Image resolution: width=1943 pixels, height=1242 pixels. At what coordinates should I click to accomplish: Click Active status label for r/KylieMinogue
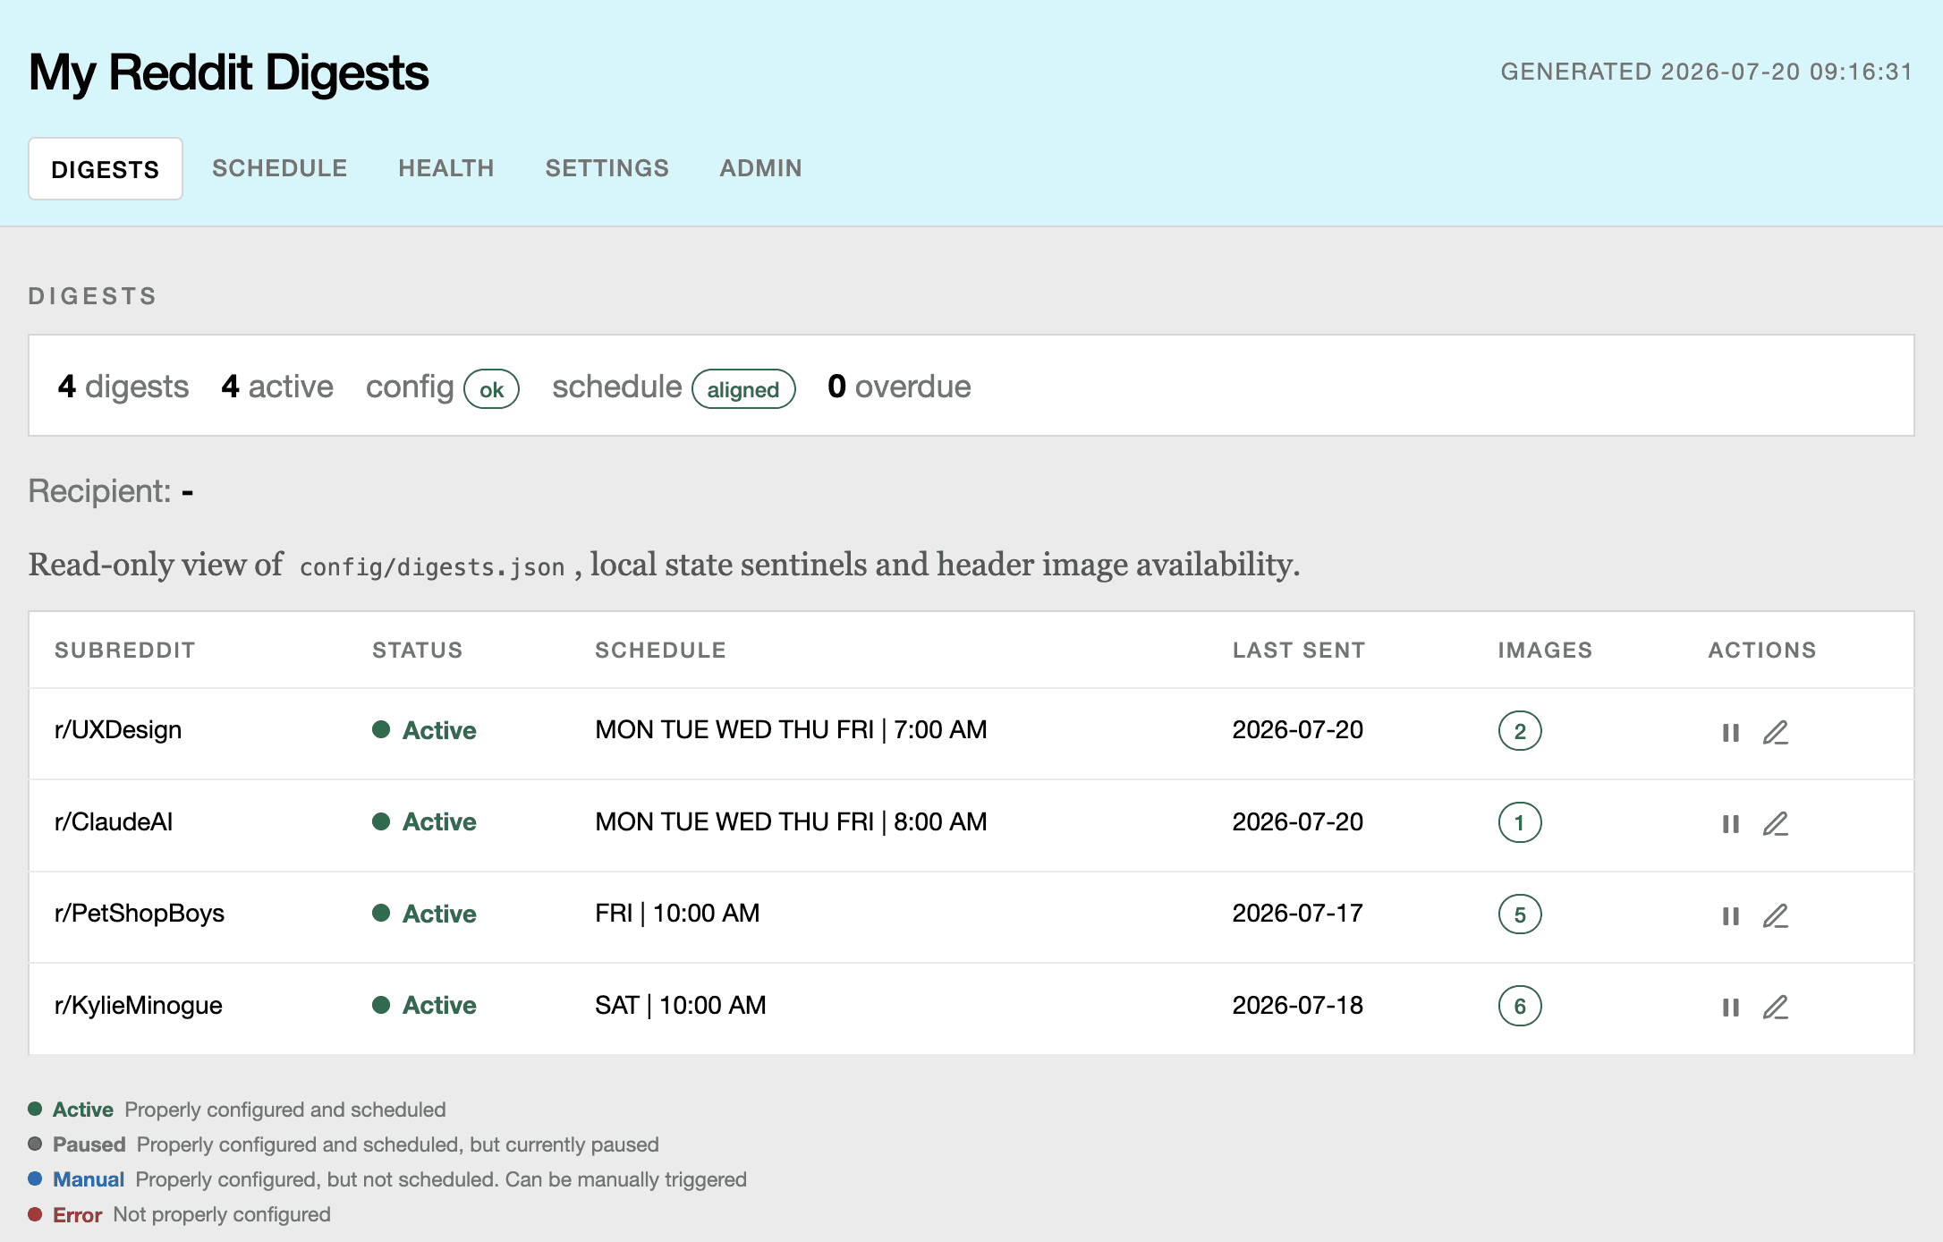(x=439, y=1005)
